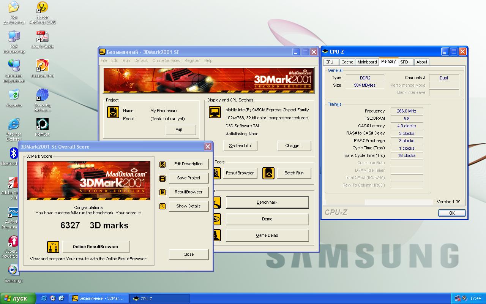Image resolution: width=486 pixels, height=304 pixels.
Task: Switch to Cache tab in CPU-Z
Action: pyautogui.click(x=347, y=62)
